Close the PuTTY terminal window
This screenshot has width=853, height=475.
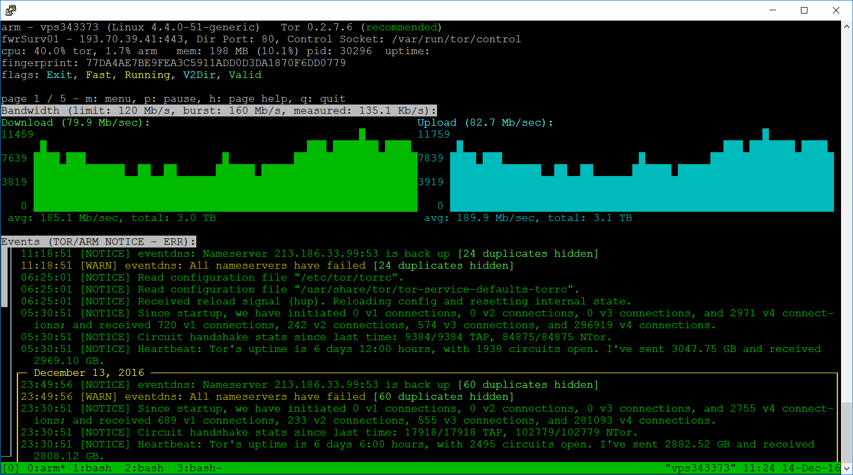pos(836,10)
